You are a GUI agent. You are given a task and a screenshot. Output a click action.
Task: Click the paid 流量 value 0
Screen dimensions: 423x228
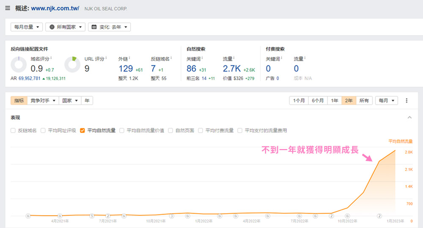point(296,69)
